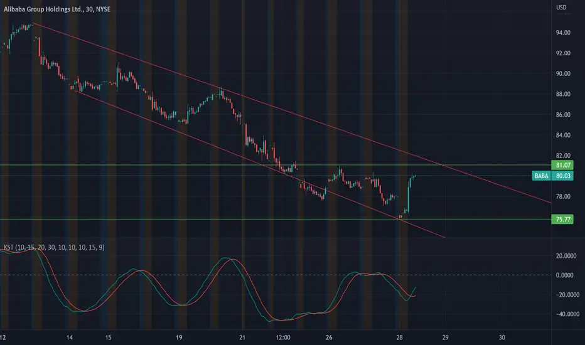Screen dimensions: 585x345
Task: Click the 15 date on time axis
Action: pos(108,337)
